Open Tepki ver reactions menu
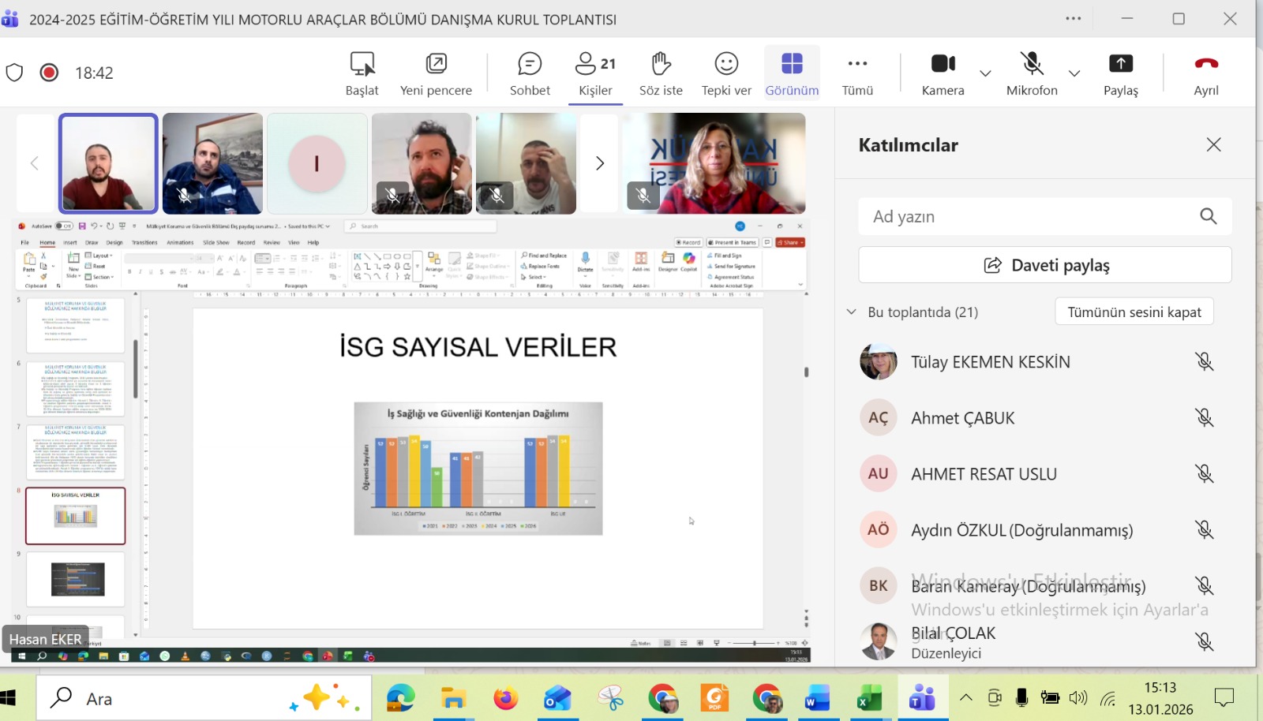This screenshot has width=1263, height=721. pos(726,73)
